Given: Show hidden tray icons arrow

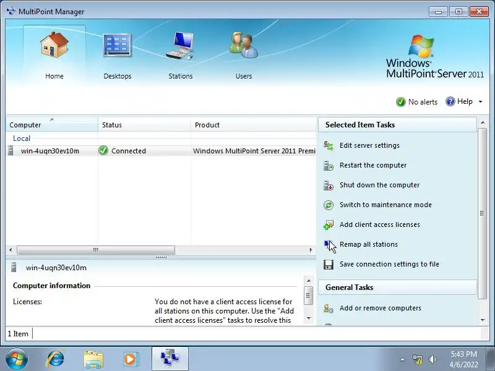Looking at the screenshot, I should coord(403,359).
